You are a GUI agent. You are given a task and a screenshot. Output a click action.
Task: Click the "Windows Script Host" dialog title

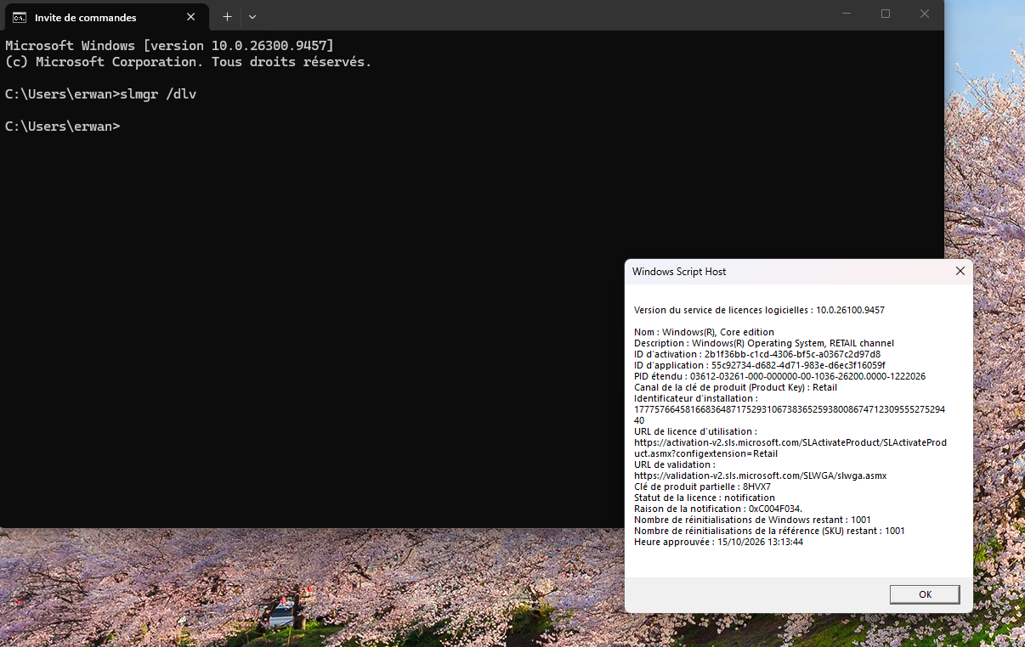[679, 272]
